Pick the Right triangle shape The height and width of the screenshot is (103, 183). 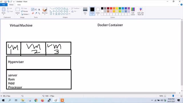51,11
